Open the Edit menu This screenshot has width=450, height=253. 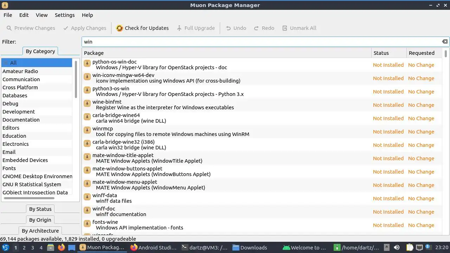[x=24, y=15]
